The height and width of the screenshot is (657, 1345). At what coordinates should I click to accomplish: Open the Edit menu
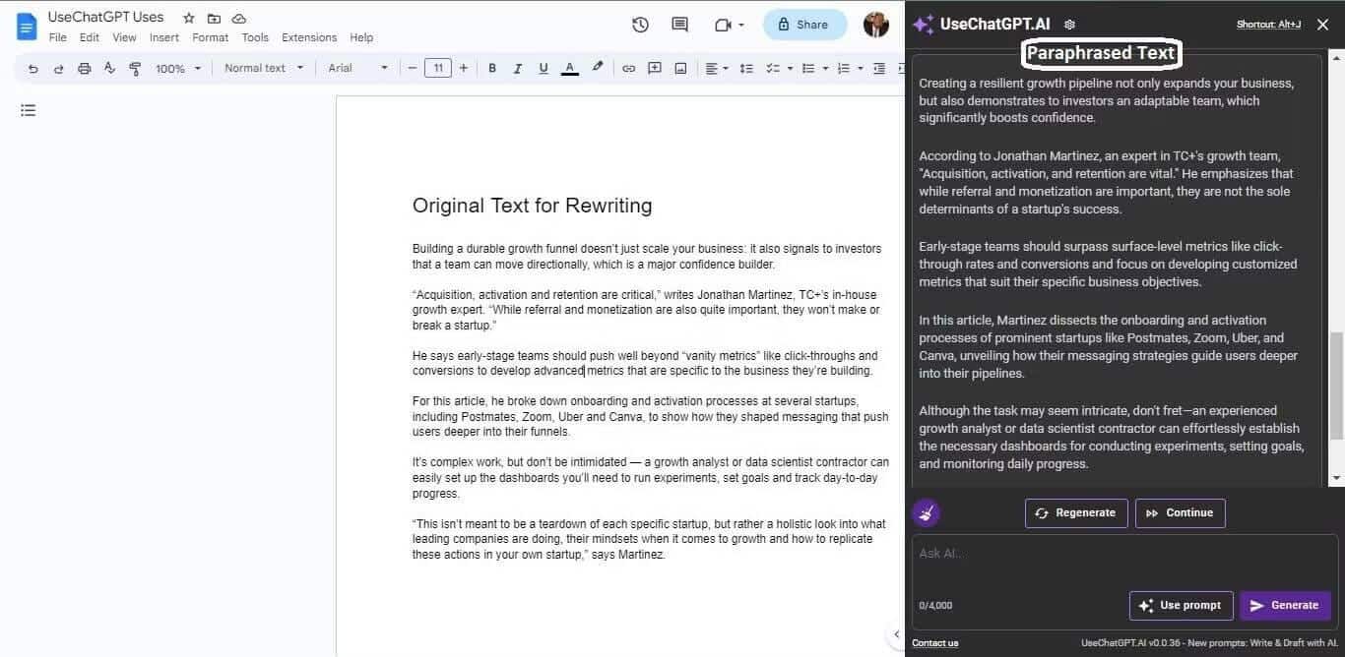(x=90, y=37)
